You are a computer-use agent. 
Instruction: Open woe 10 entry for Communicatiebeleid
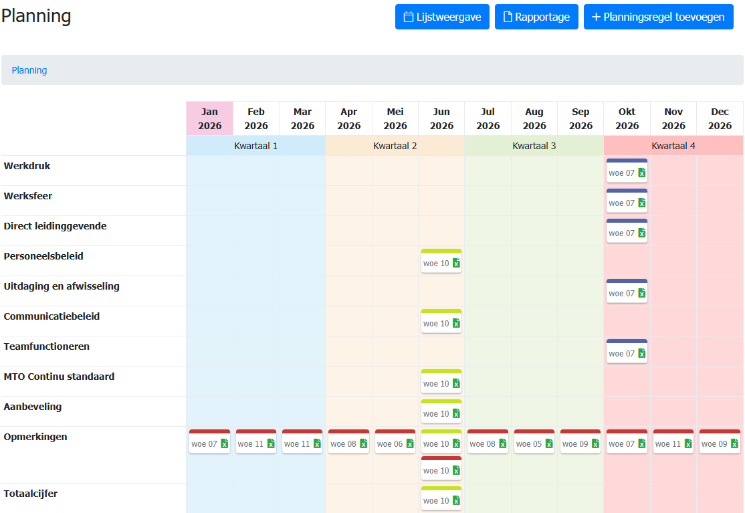[x=435, y=323]
